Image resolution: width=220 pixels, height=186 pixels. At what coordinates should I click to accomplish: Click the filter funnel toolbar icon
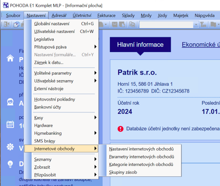(x=203, y=24)
